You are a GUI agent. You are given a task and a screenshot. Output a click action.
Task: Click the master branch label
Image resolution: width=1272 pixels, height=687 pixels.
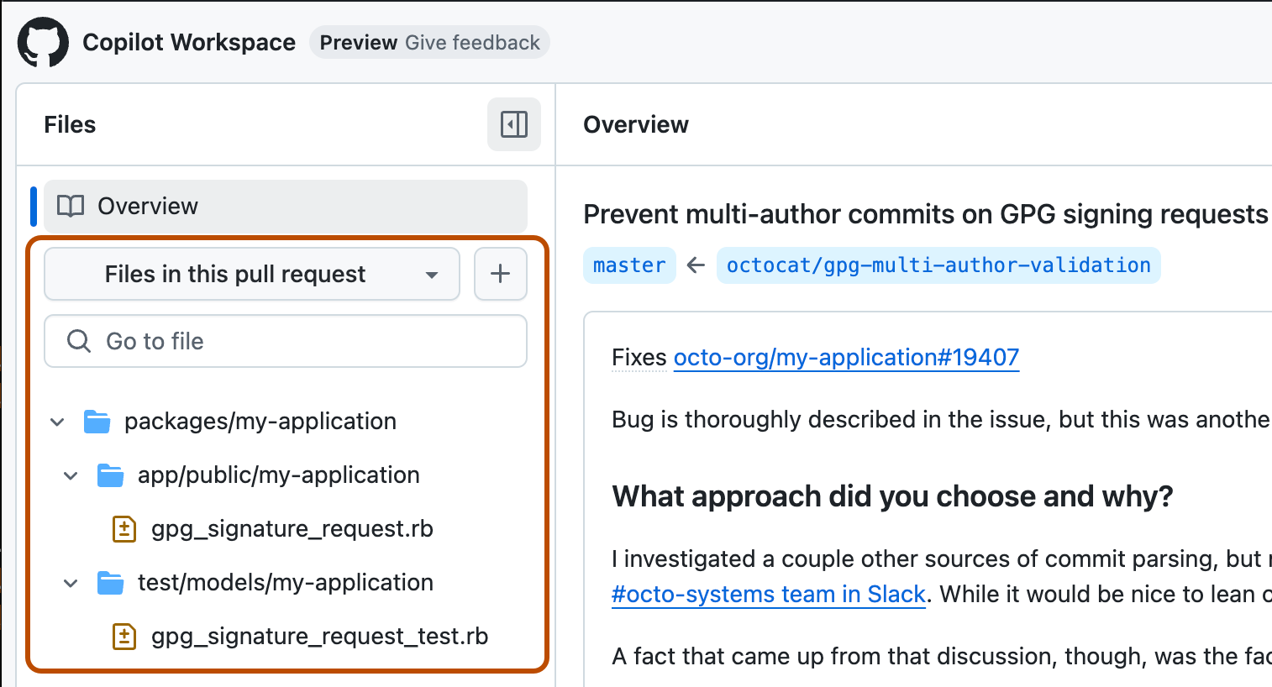(x=629, y=265)
